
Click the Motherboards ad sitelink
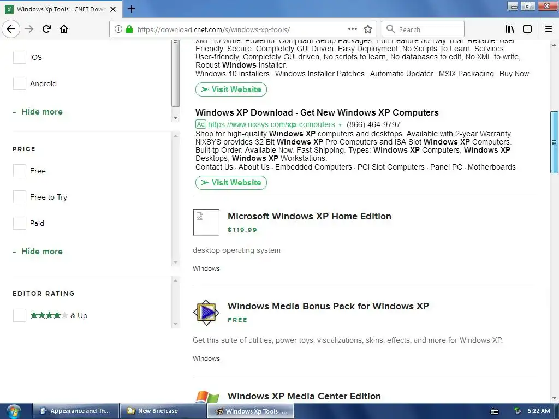tap(492, 167)
